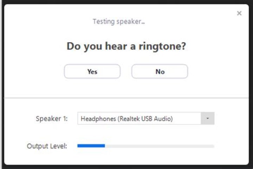The image size is (253, 169).
Task: Click the left end of the output level bar
Action: 79,146
